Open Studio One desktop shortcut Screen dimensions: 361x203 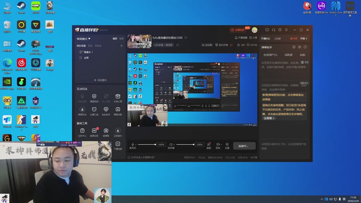click(336, 9)
